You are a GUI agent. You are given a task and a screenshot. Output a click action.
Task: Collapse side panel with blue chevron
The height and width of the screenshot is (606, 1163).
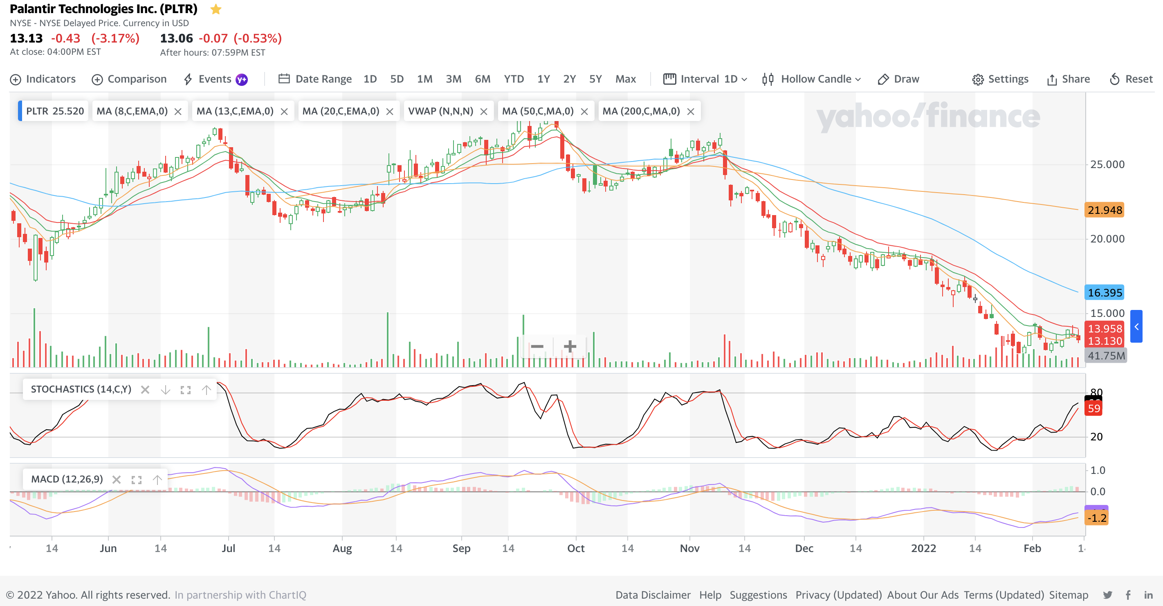point(1136,326)
